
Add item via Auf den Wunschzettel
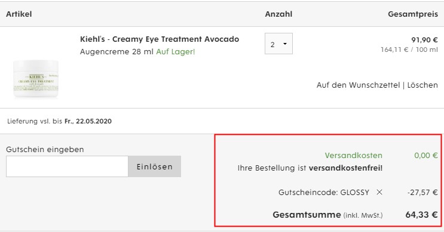click(358, 85)
